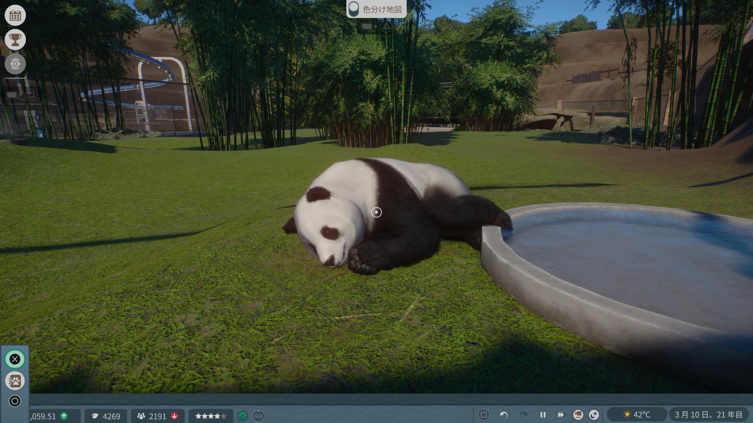This screenshot has height=423, width=753.
Task: Click the green smiley happiness icon
Action: click(243, 416)
